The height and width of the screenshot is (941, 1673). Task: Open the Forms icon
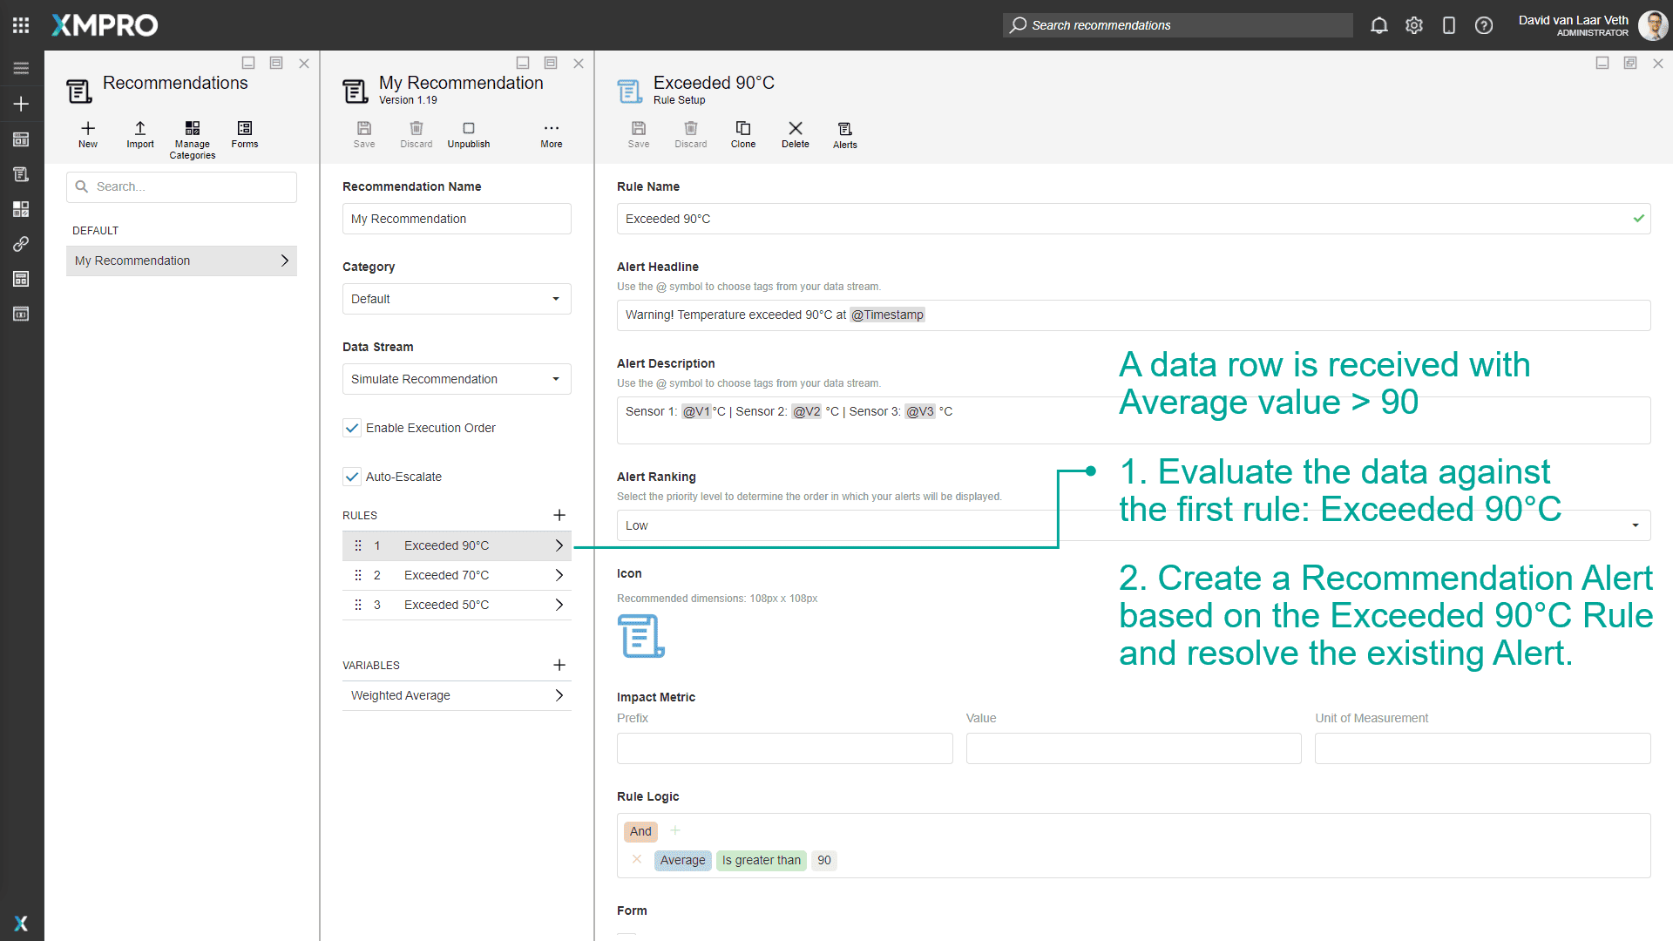[x=244, y=133]
